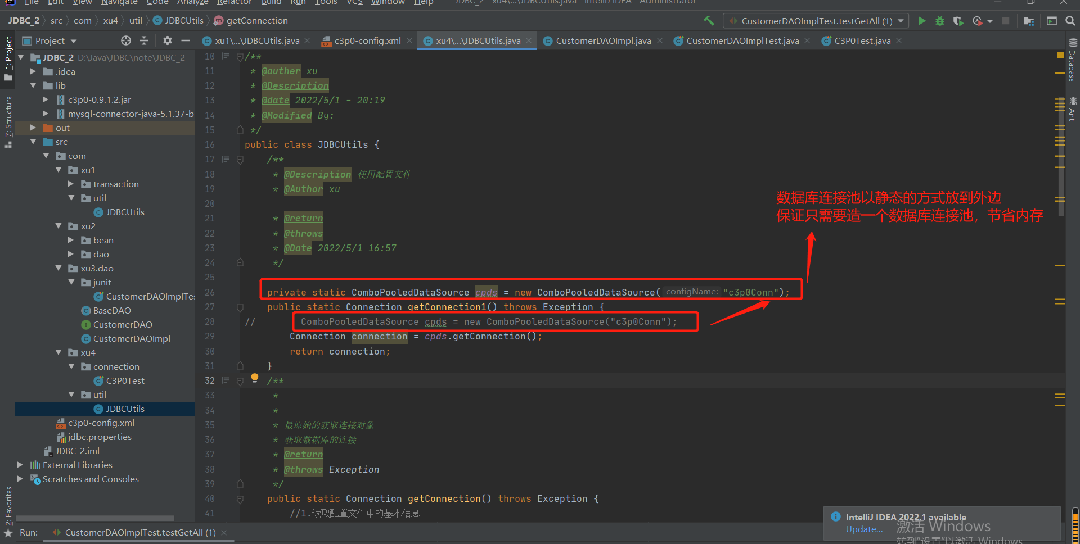Hide the Project tool window
Viewport: 1080px width, 544px height.
(x=186, y=40)
